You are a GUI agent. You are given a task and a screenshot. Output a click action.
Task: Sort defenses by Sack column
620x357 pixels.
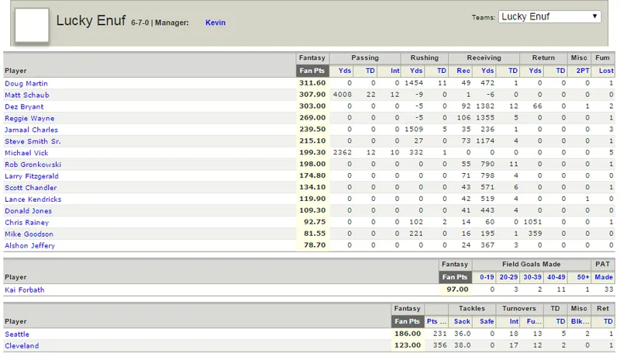tap(462, 321)
